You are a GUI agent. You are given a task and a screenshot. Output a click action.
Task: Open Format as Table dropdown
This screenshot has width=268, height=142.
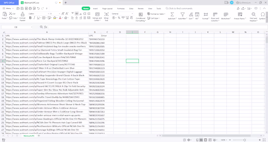click(x=156, y=14)
